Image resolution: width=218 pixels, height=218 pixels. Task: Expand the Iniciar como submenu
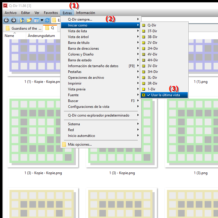tap(101, 25)
